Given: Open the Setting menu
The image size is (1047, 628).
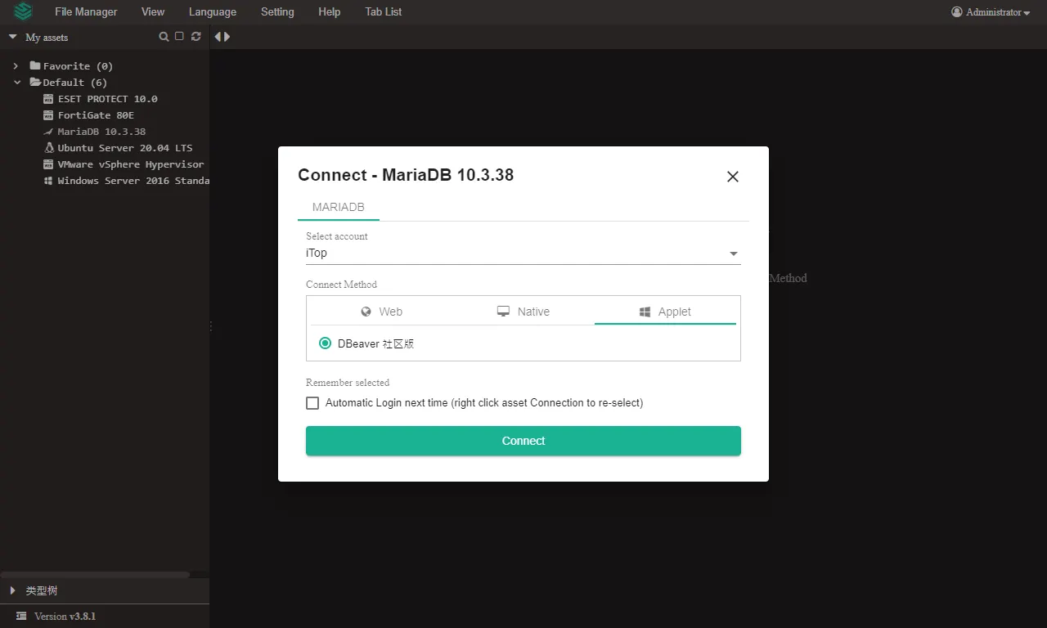Looking at the screenshot, I should (277, 11).
